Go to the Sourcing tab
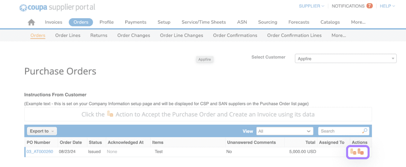This screenshot has height=167, width=406. point(268,22)
